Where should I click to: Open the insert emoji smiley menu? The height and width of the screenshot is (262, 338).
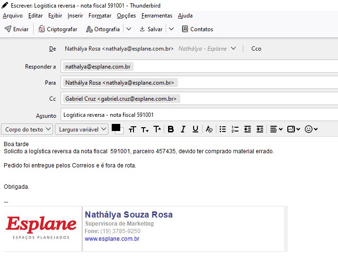(311, 129)
